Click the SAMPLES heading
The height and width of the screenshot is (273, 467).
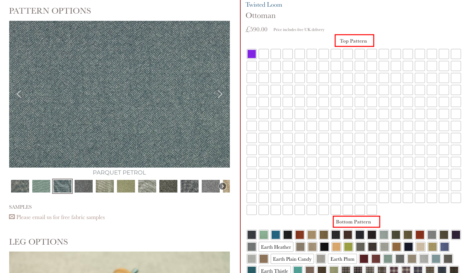[20, 207]
